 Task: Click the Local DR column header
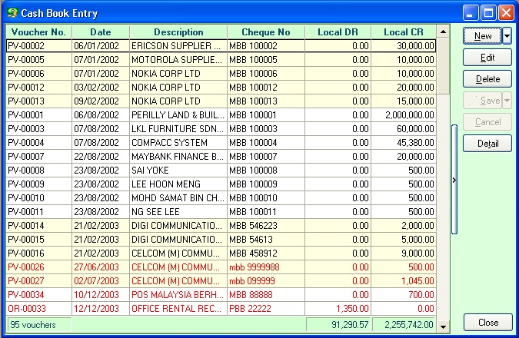(x=338, y=32)
